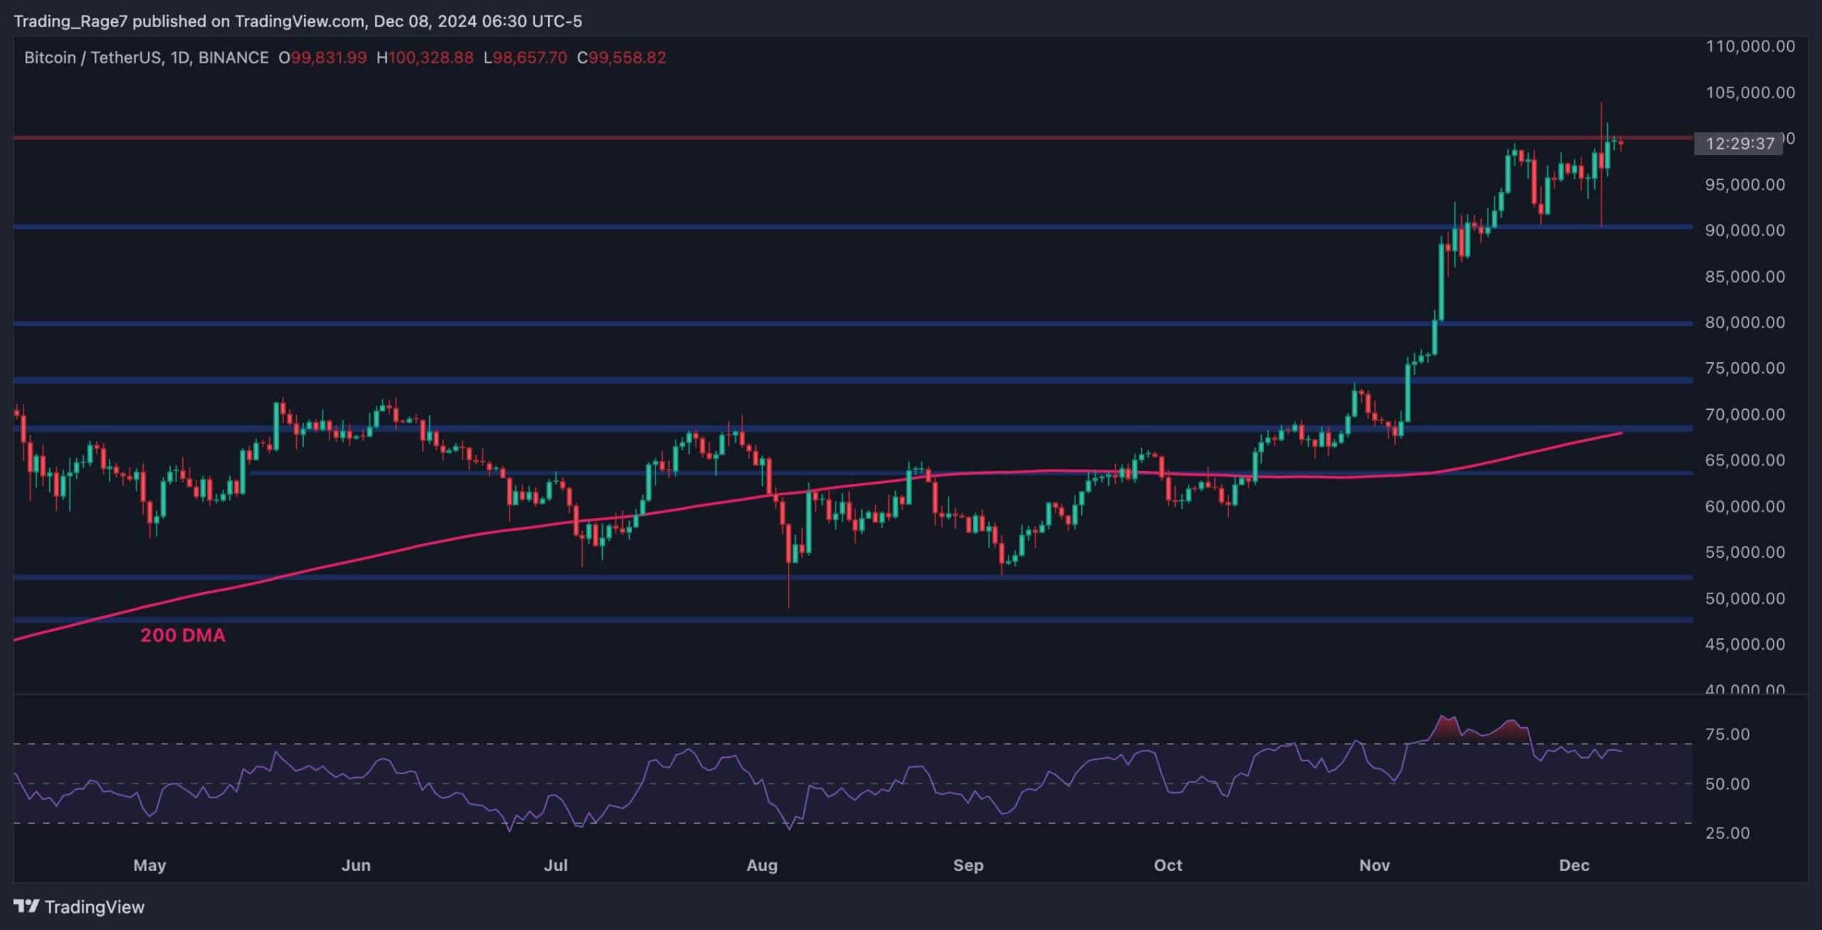Viewport: 1822px width, 930px height.
Task: Select the Dec label on the time axis
Action: click(x=1576, y=866)
